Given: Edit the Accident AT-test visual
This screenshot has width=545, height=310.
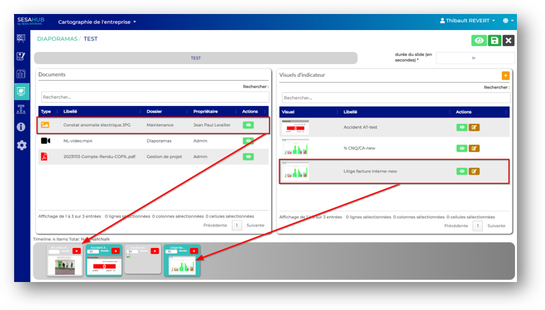Looking at the screenshot, I should 474,127.
